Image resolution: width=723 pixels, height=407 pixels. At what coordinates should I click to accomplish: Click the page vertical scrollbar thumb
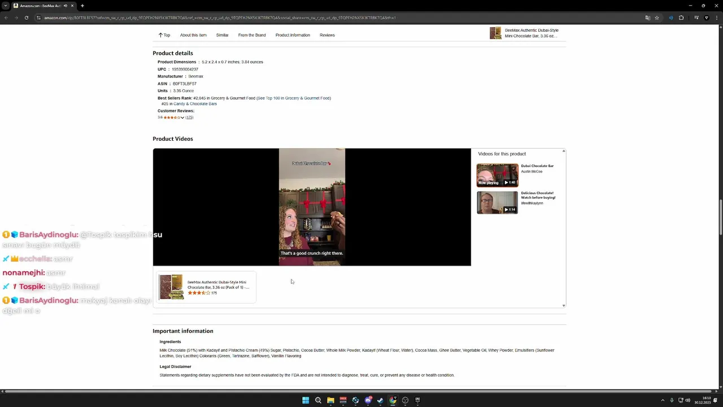(x=720, y=218)
